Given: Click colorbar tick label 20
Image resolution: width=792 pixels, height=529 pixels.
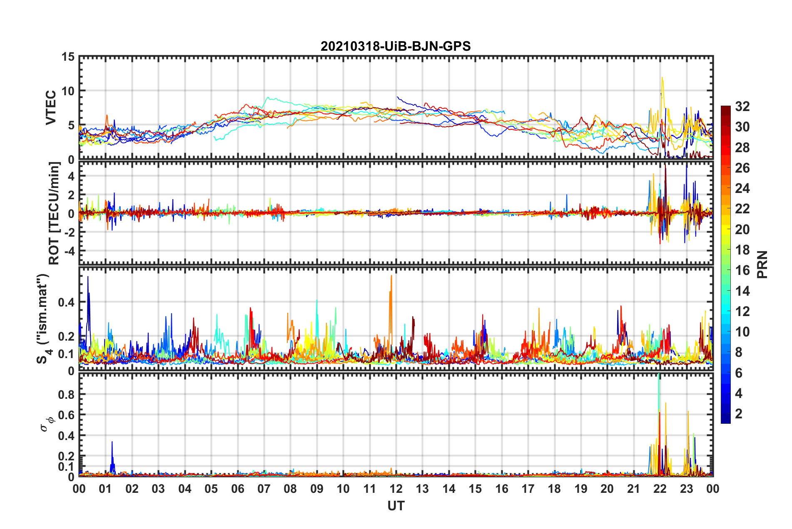Looking at the screenshot, I should [x=742, y=230].
